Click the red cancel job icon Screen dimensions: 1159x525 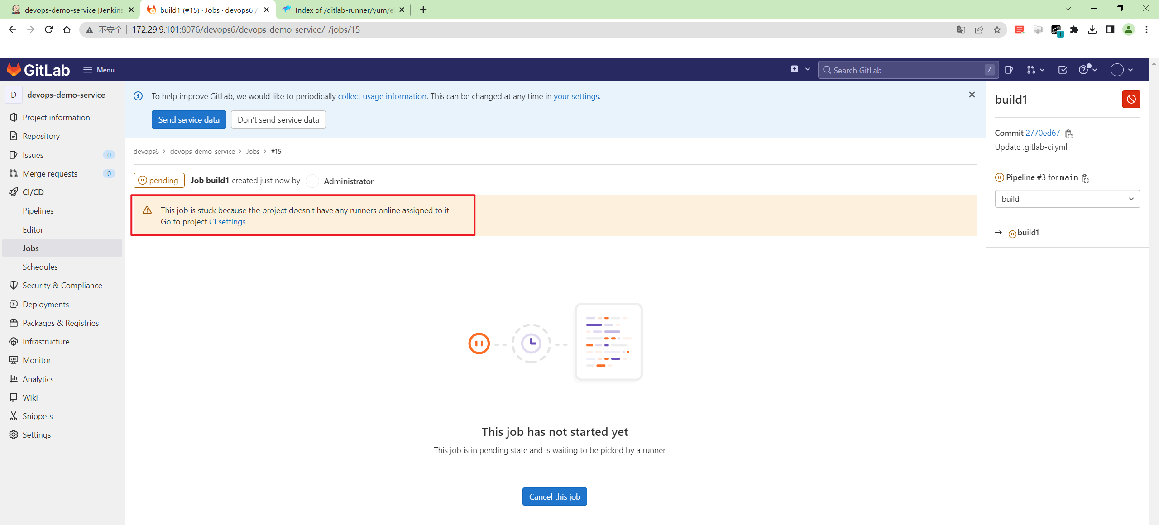tap(1130, 99)
